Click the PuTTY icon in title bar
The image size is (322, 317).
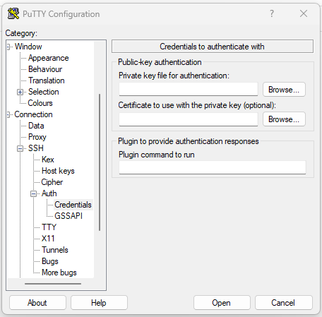[x=13, y=13]
